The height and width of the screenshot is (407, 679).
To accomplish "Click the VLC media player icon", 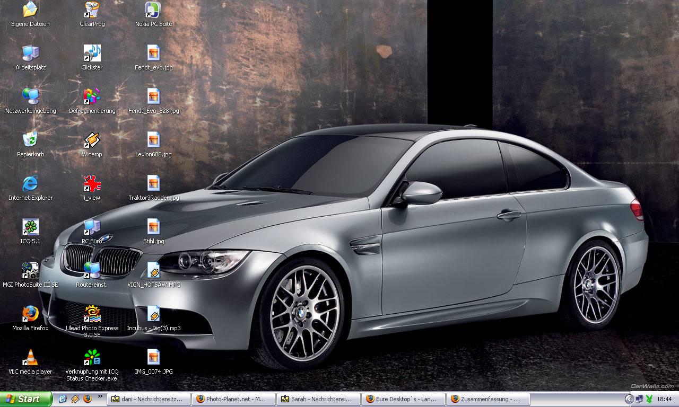I will 30,358.
